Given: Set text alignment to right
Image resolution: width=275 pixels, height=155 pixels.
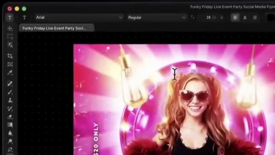Looking at the screenshot, I should click(255, 18).
